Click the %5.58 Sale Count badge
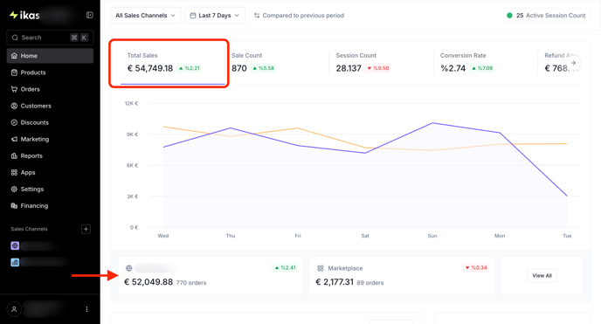Image resolution: width=601 pixels, height=324 pixels. point(263,68)
